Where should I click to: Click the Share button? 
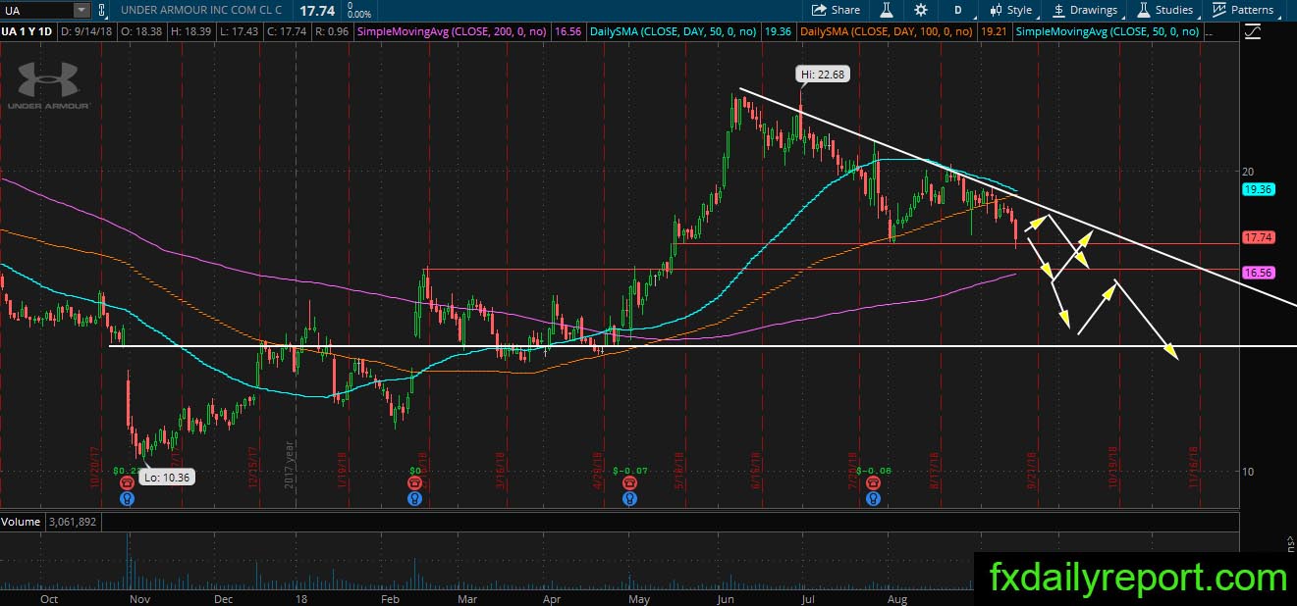(x=837, y=10)
